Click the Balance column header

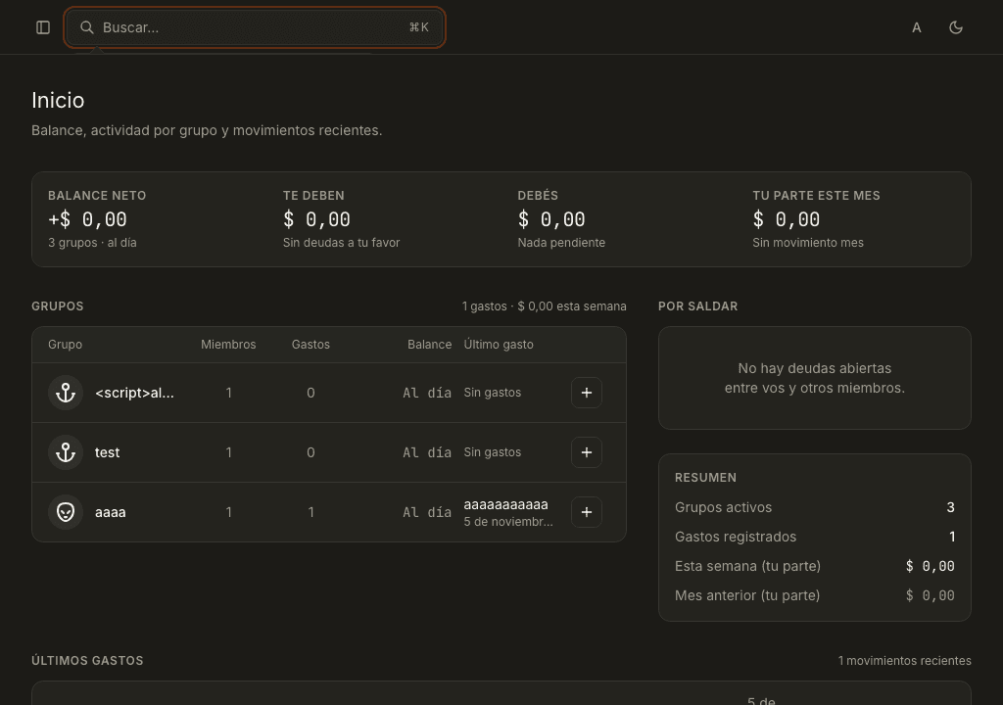(x=429, y=345)
